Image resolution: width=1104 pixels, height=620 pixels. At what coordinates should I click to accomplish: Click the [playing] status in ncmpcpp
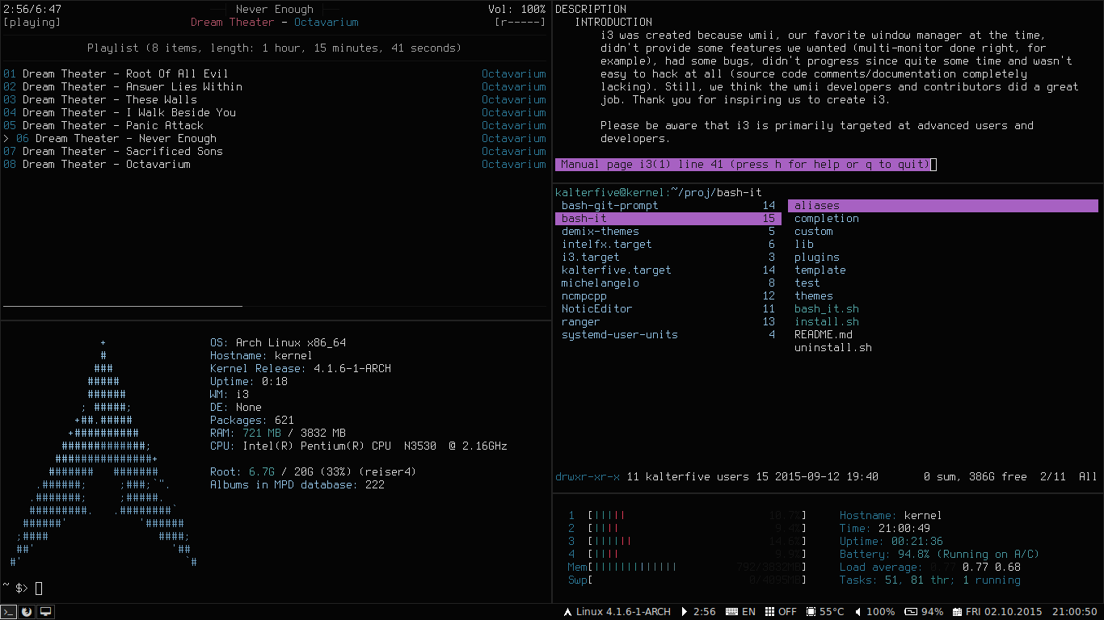pos(32,22)
